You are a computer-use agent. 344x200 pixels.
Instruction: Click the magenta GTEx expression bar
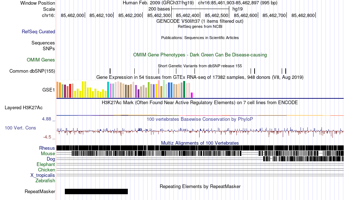coord(192,95)
